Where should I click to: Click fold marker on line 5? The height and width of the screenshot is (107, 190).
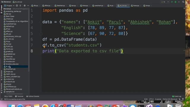[41, 34]
